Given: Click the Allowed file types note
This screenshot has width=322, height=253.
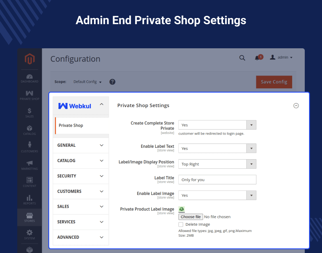Looking at the screenshot, I should coord(215,233).
